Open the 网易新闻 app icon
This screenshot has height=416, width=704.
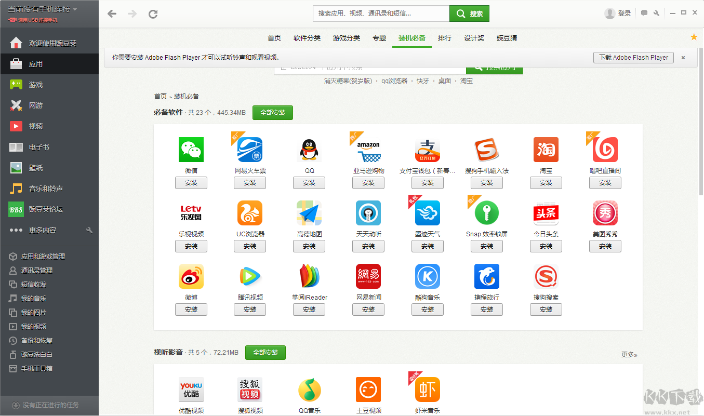(x=368, y=276)
